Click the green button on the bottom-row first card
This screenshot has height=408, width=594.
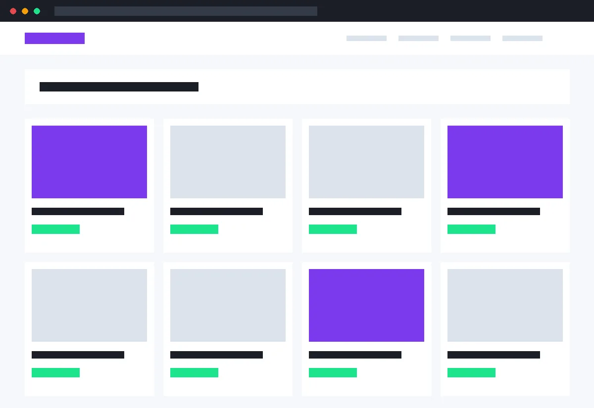click(55, 372)
